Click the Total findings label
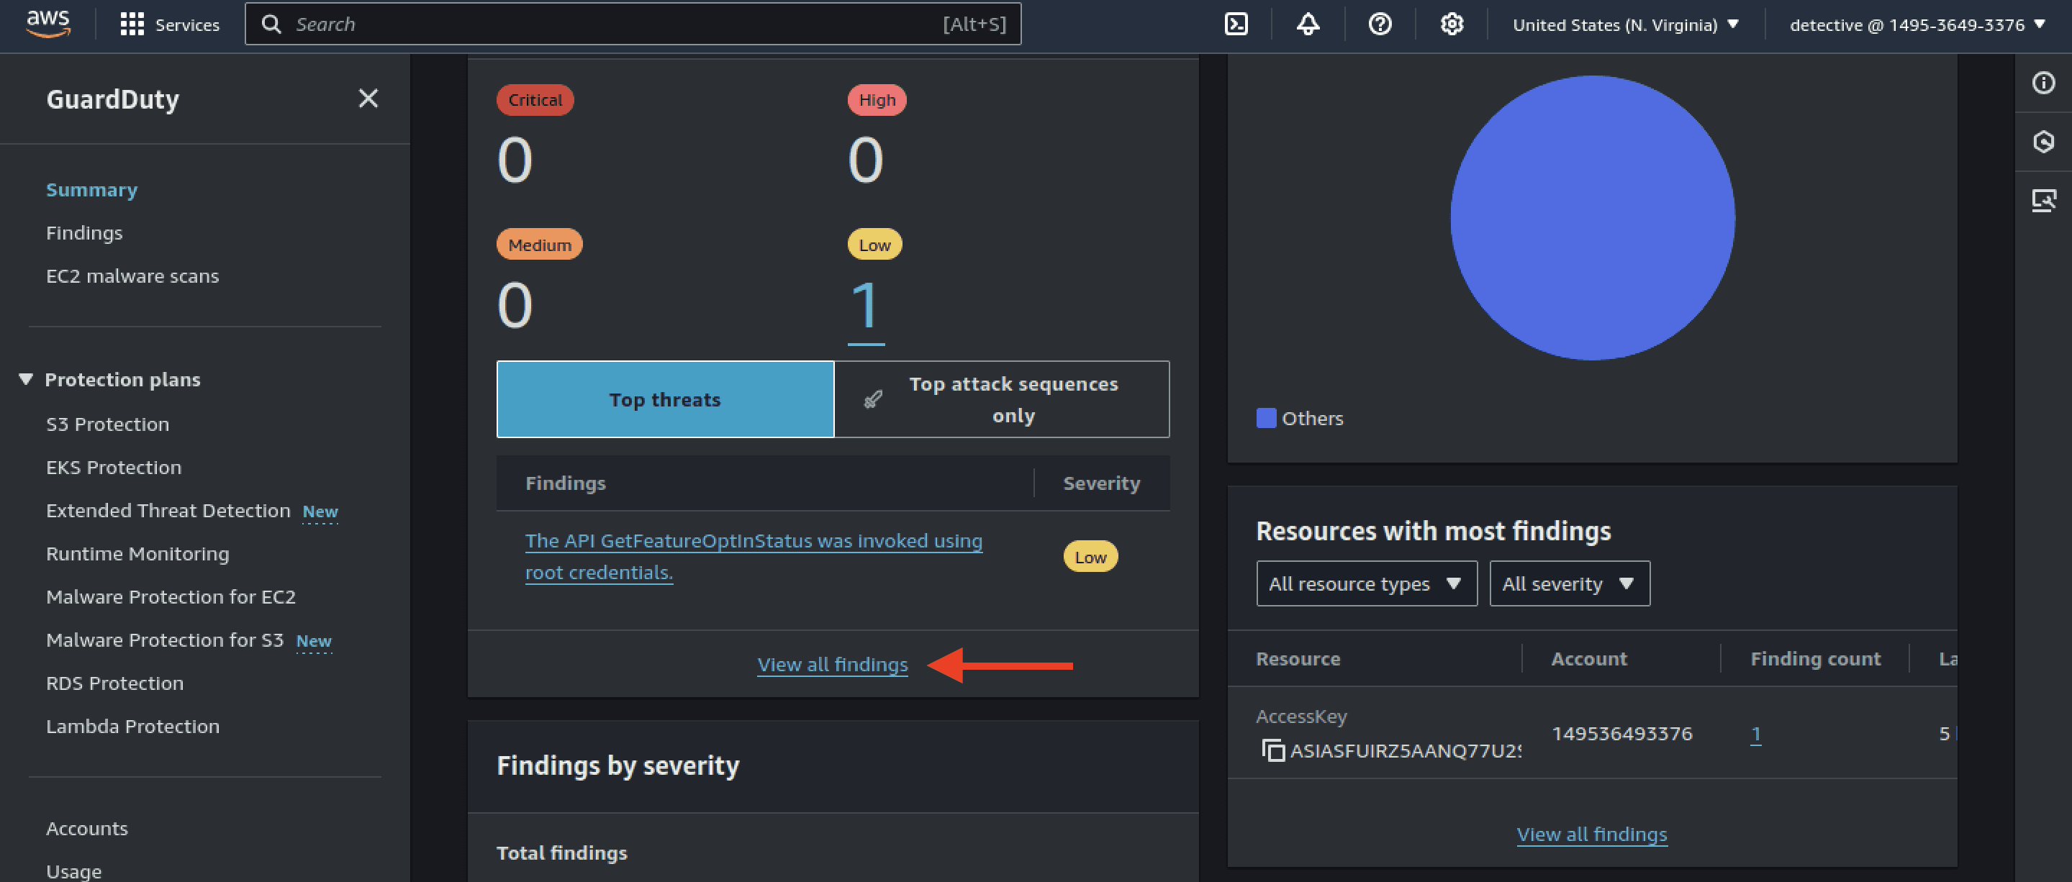Viewport: 2072px width, 882px height. 561,853
